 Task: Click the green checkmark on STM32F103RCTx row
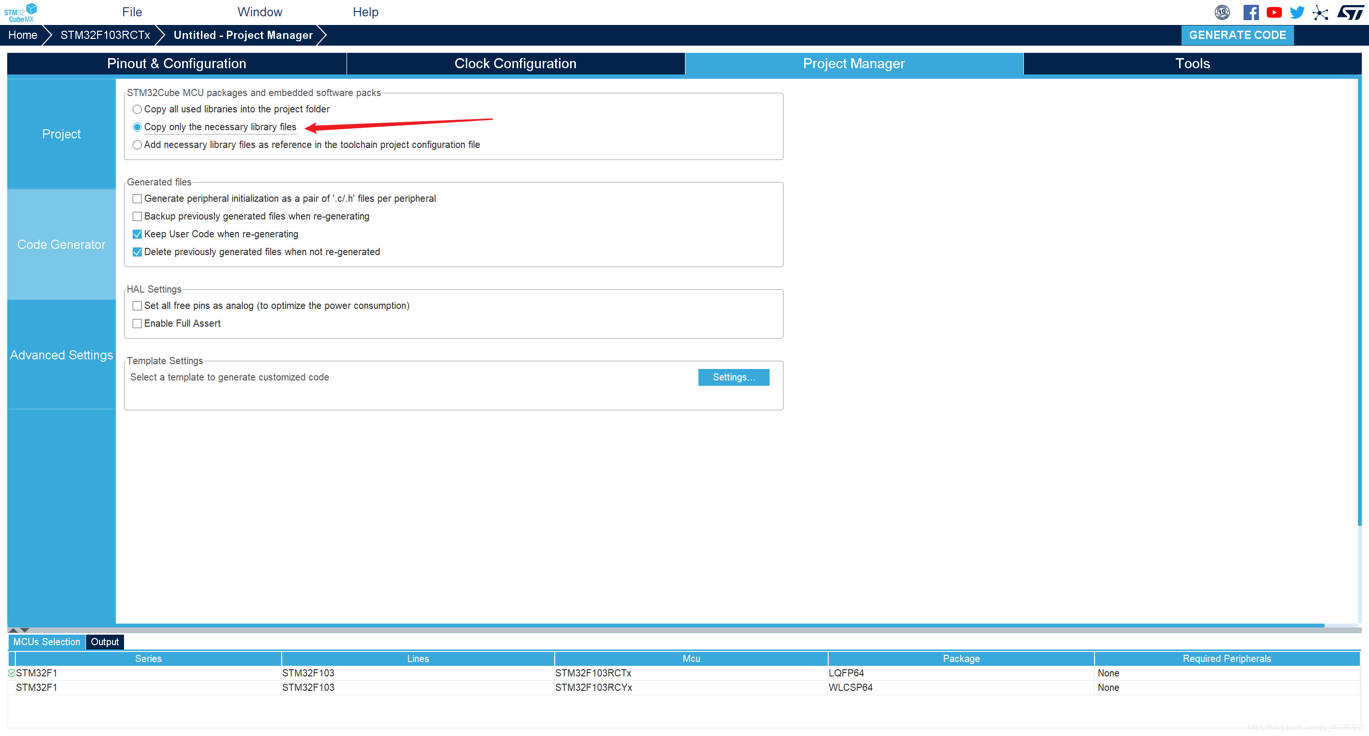click(11, 673)
